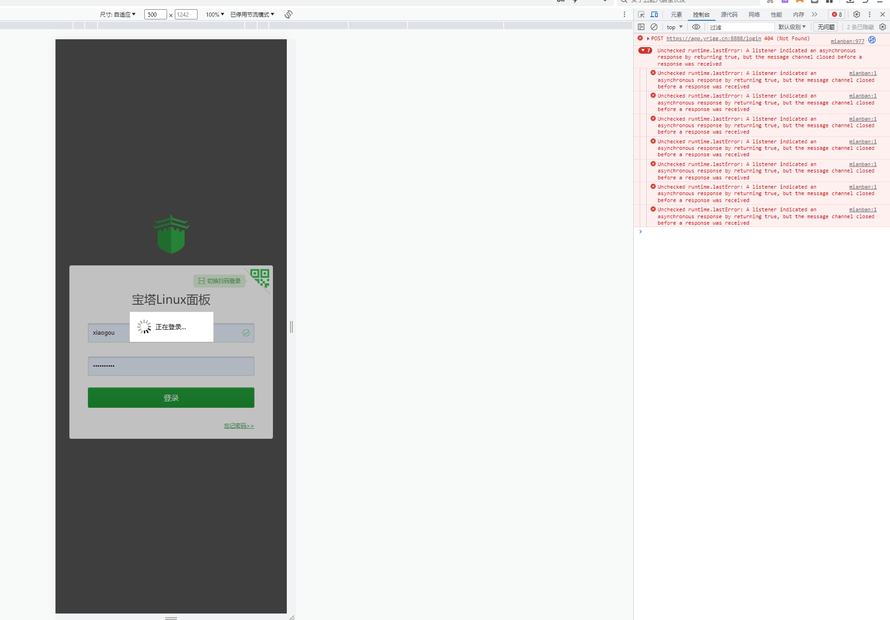Click the green checkmark in username field
Viewport: 890px width, 620px height.
pyautogui.click(x=246, y=333)
